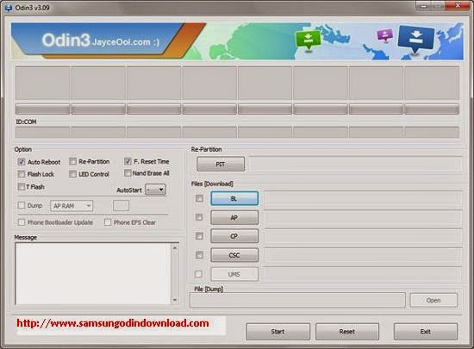Exit the Odin3 application
474x349 pixels.
point(426,332)
